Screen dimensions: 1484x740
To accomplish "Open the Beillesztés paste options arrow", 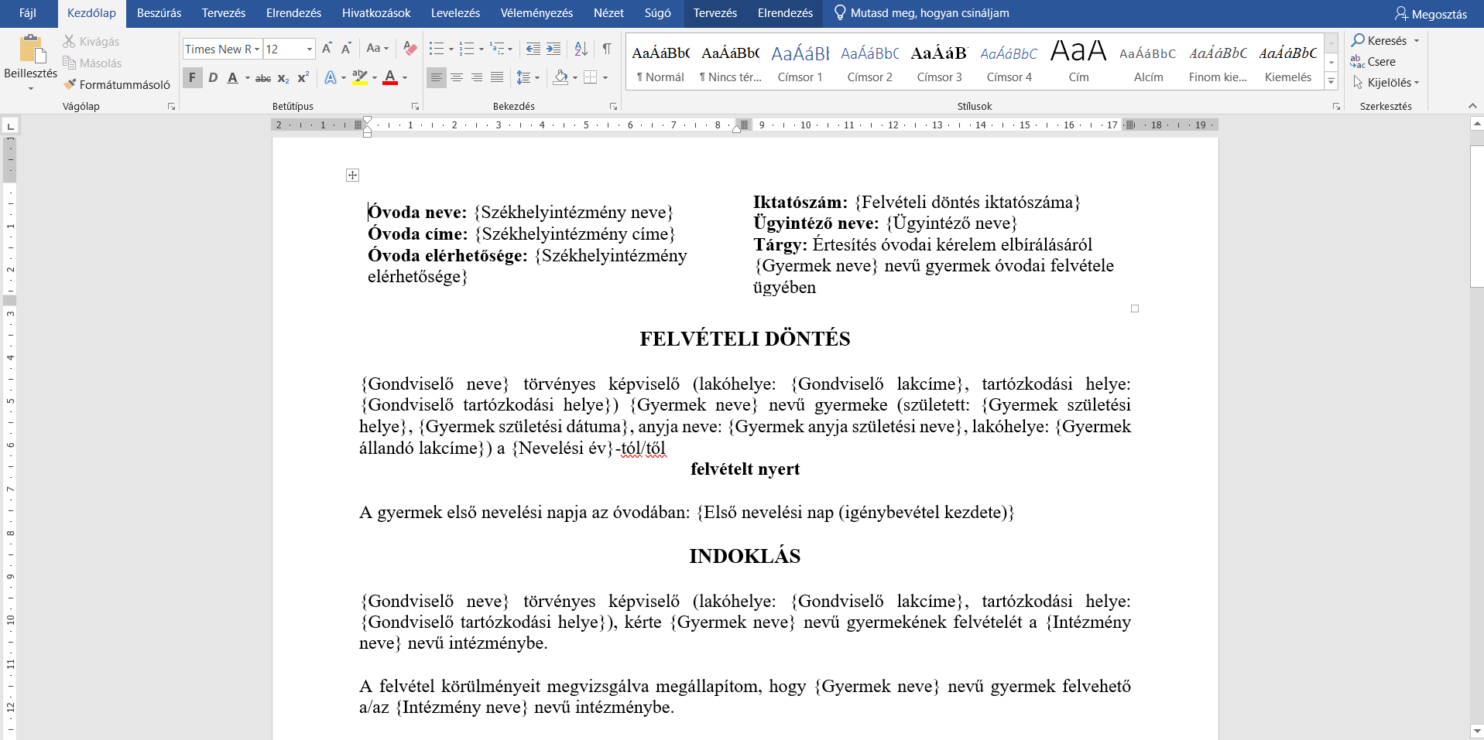I will tap(31, 88).
